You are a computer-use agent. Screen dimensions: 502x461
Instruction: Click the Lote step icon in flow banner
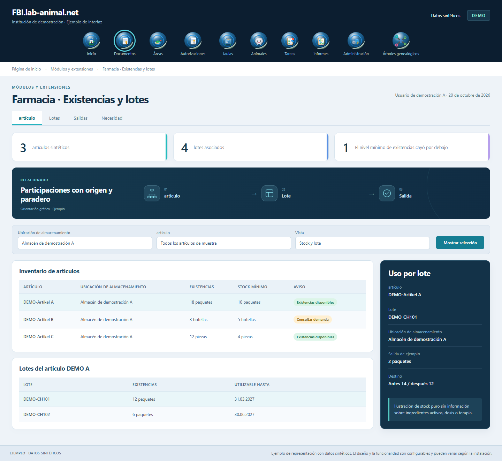click(x=269, y=193)
